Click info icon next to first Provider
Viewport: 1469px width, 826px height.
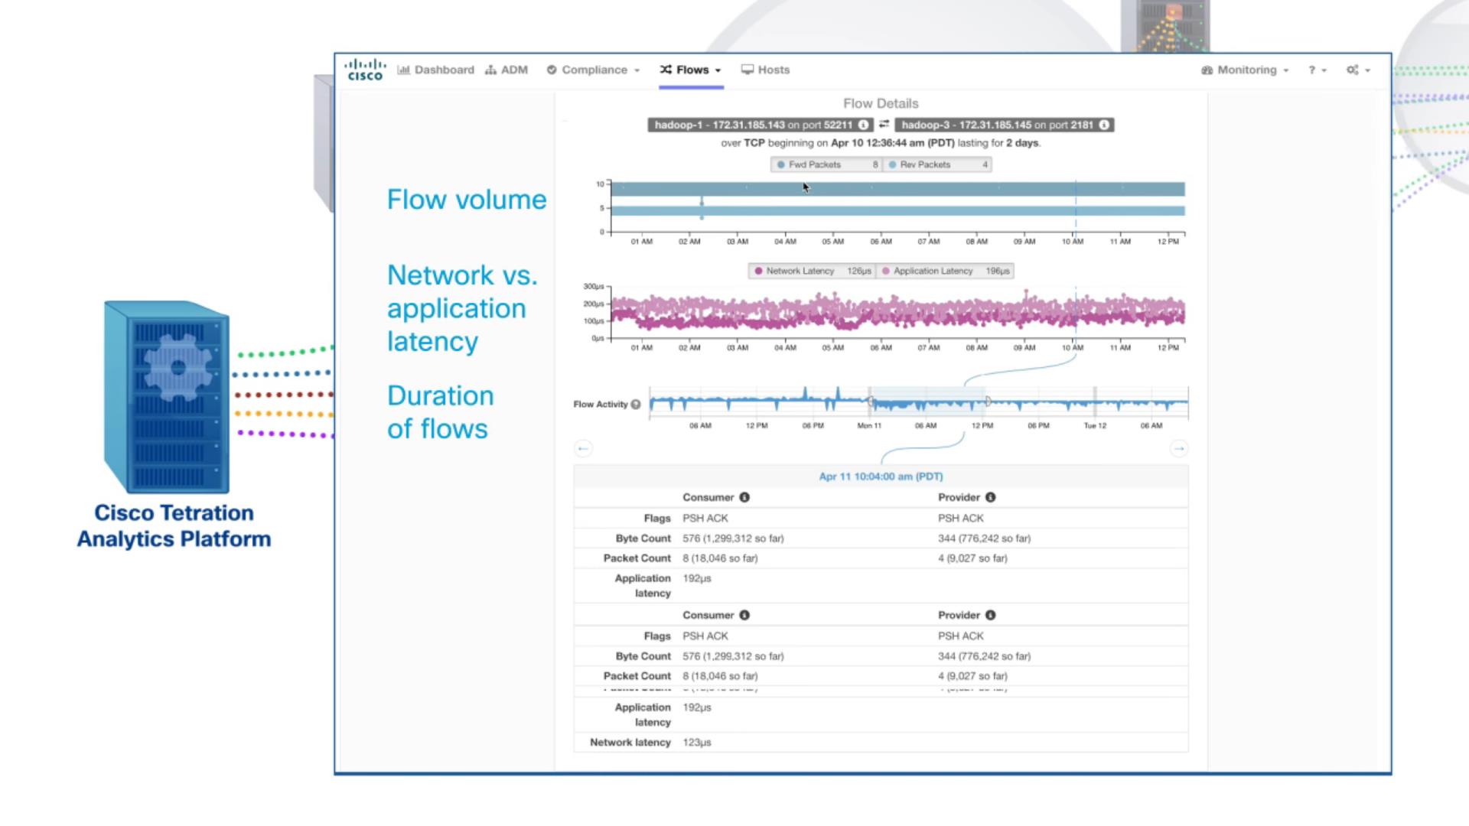pos(990,497)
